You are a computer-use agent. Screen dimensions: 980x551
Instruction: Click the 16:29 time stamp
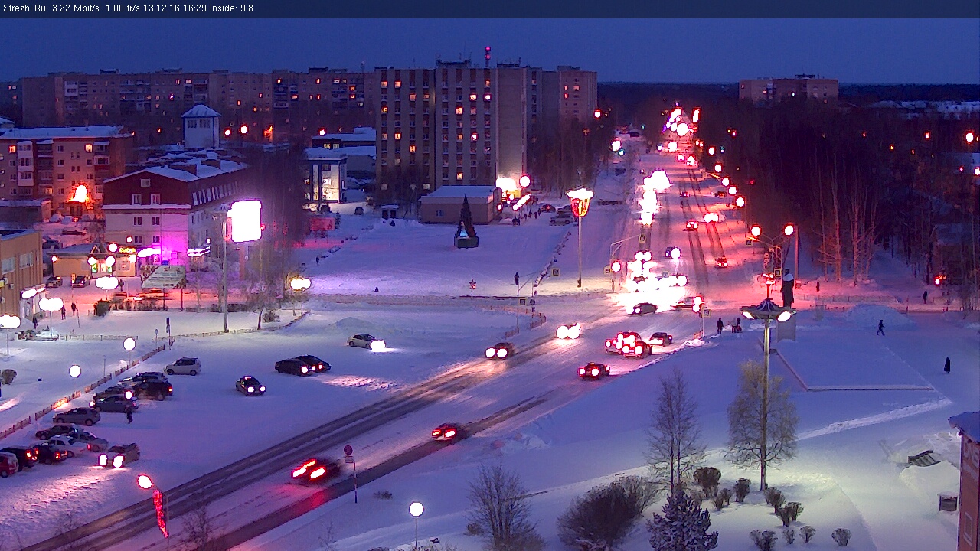point(195,8)
